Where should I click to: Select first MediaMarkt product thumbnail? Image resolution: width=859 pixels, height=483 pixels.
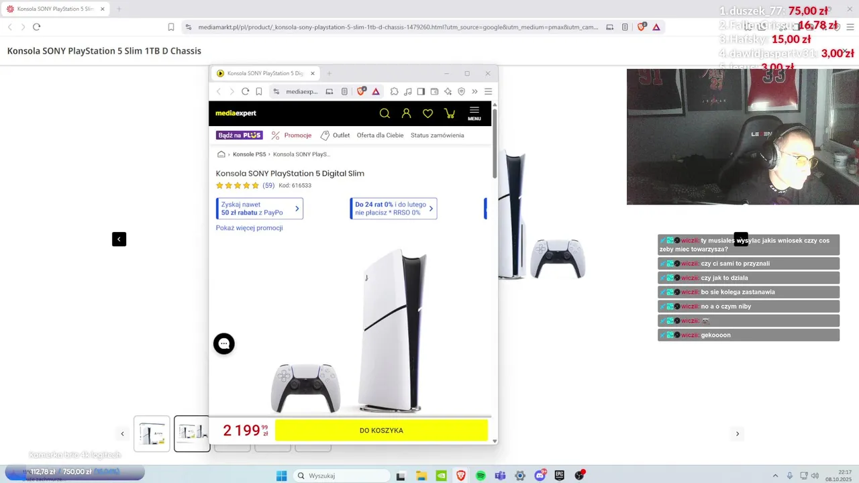pyautogui.click(x=152, y=433)
